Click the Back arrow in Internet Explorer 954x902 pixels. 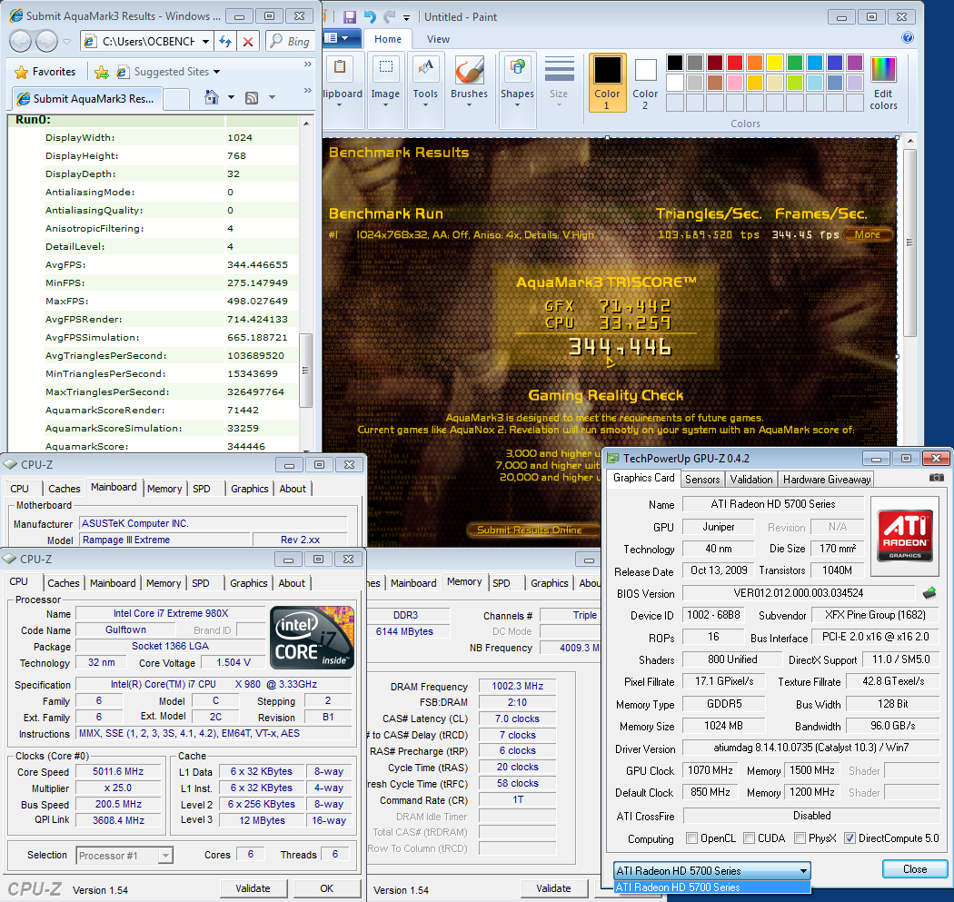tap(20, 42)
